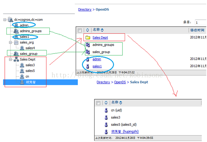Click the sales5 tree entry label
The image size is (207, 142).
[x=30, y=71]
